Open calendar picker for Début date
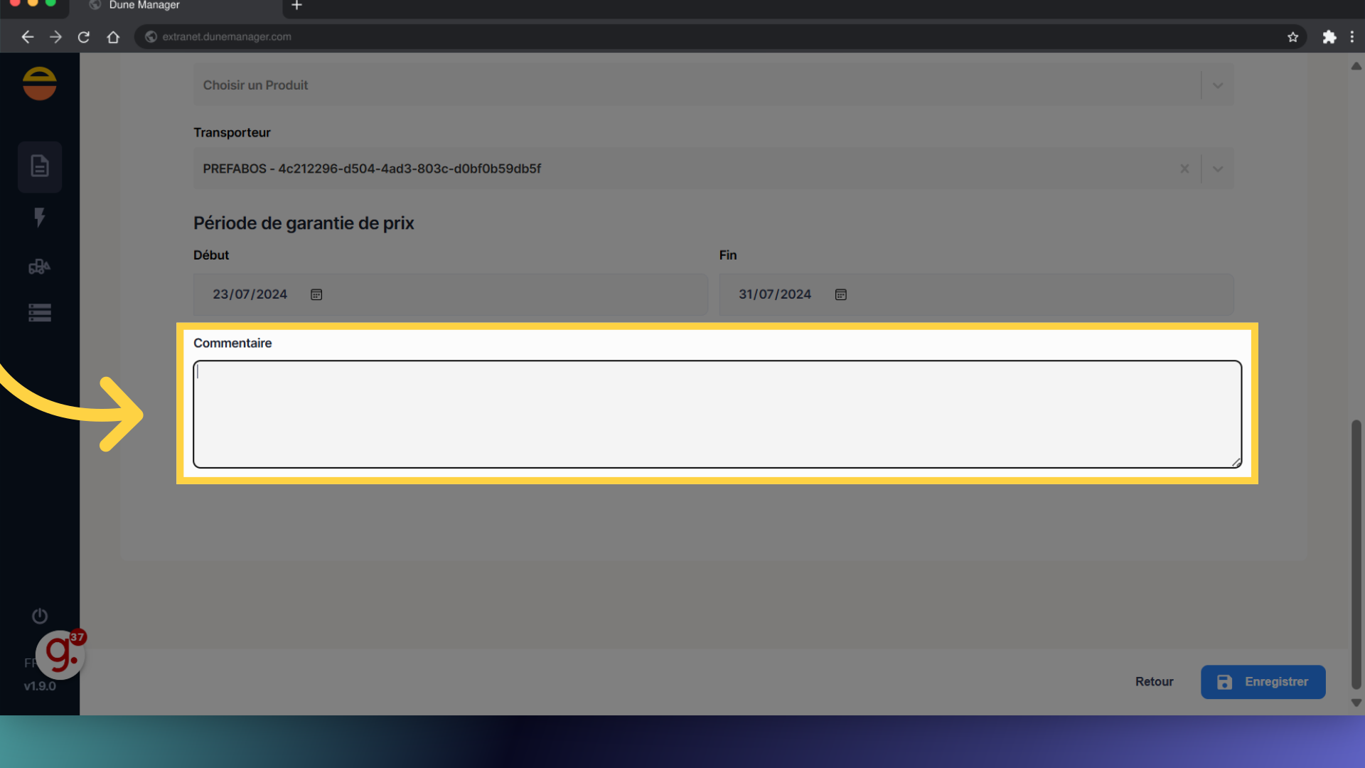The height and width of the screenshot is (768, 1365). pos(316,294)
